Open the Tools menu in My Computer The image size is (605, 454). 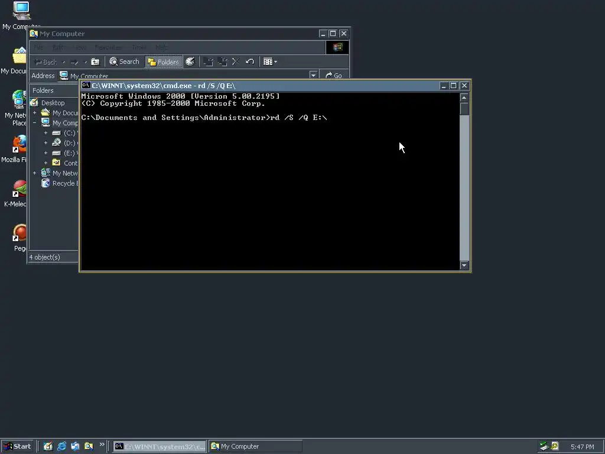pos(139,47)
